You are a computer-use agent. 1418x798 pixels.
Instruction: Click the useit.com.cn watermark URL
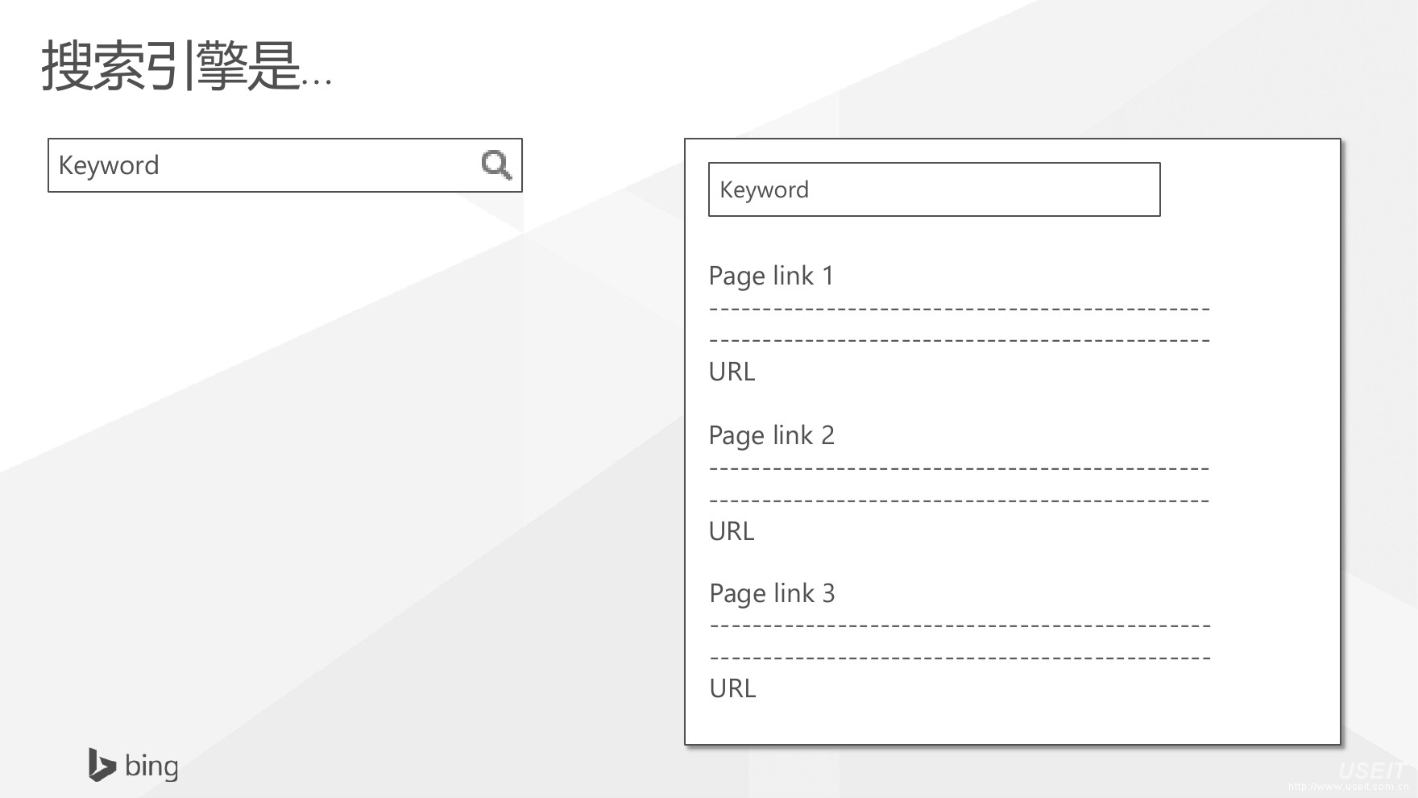coord(1347,788)
